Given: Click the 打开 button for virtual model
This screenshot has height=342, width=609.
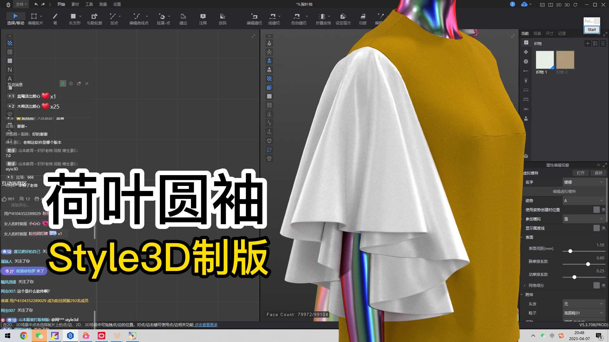Looking at the screenshot, I should (x=581, y=173).
